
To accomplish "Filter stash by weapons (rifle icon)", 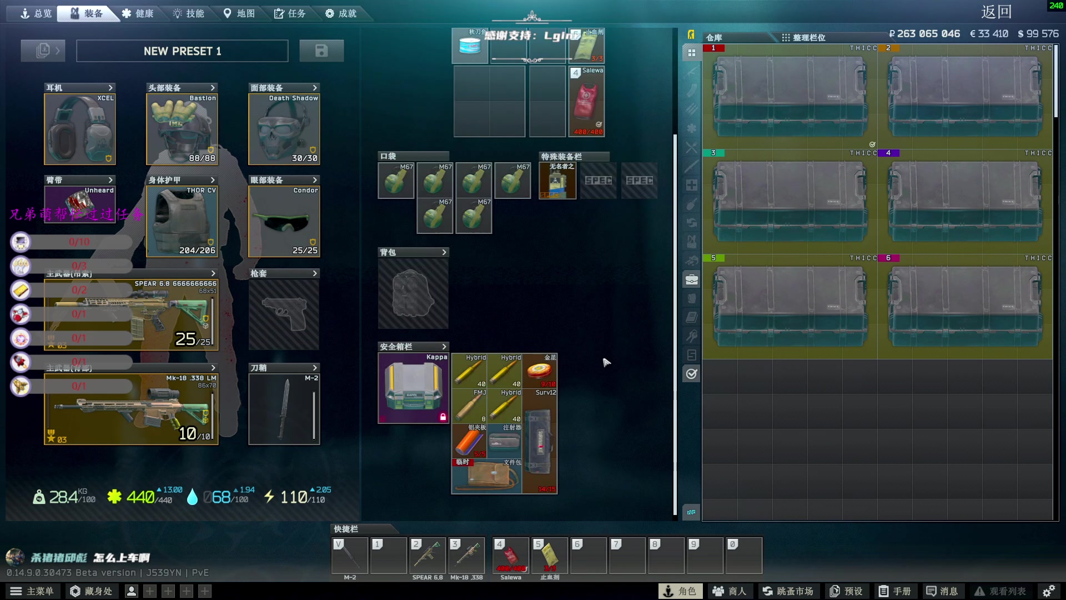I will pos(691,72).
